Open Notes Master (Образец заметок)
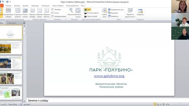The width and height of the screenshot is (189, 106). (x=47, y=13)
